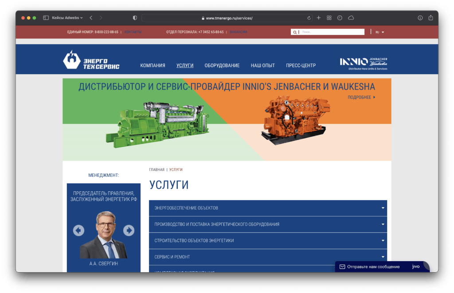
Task: Click the lock icon in the address bar
Action: [203, 18]
